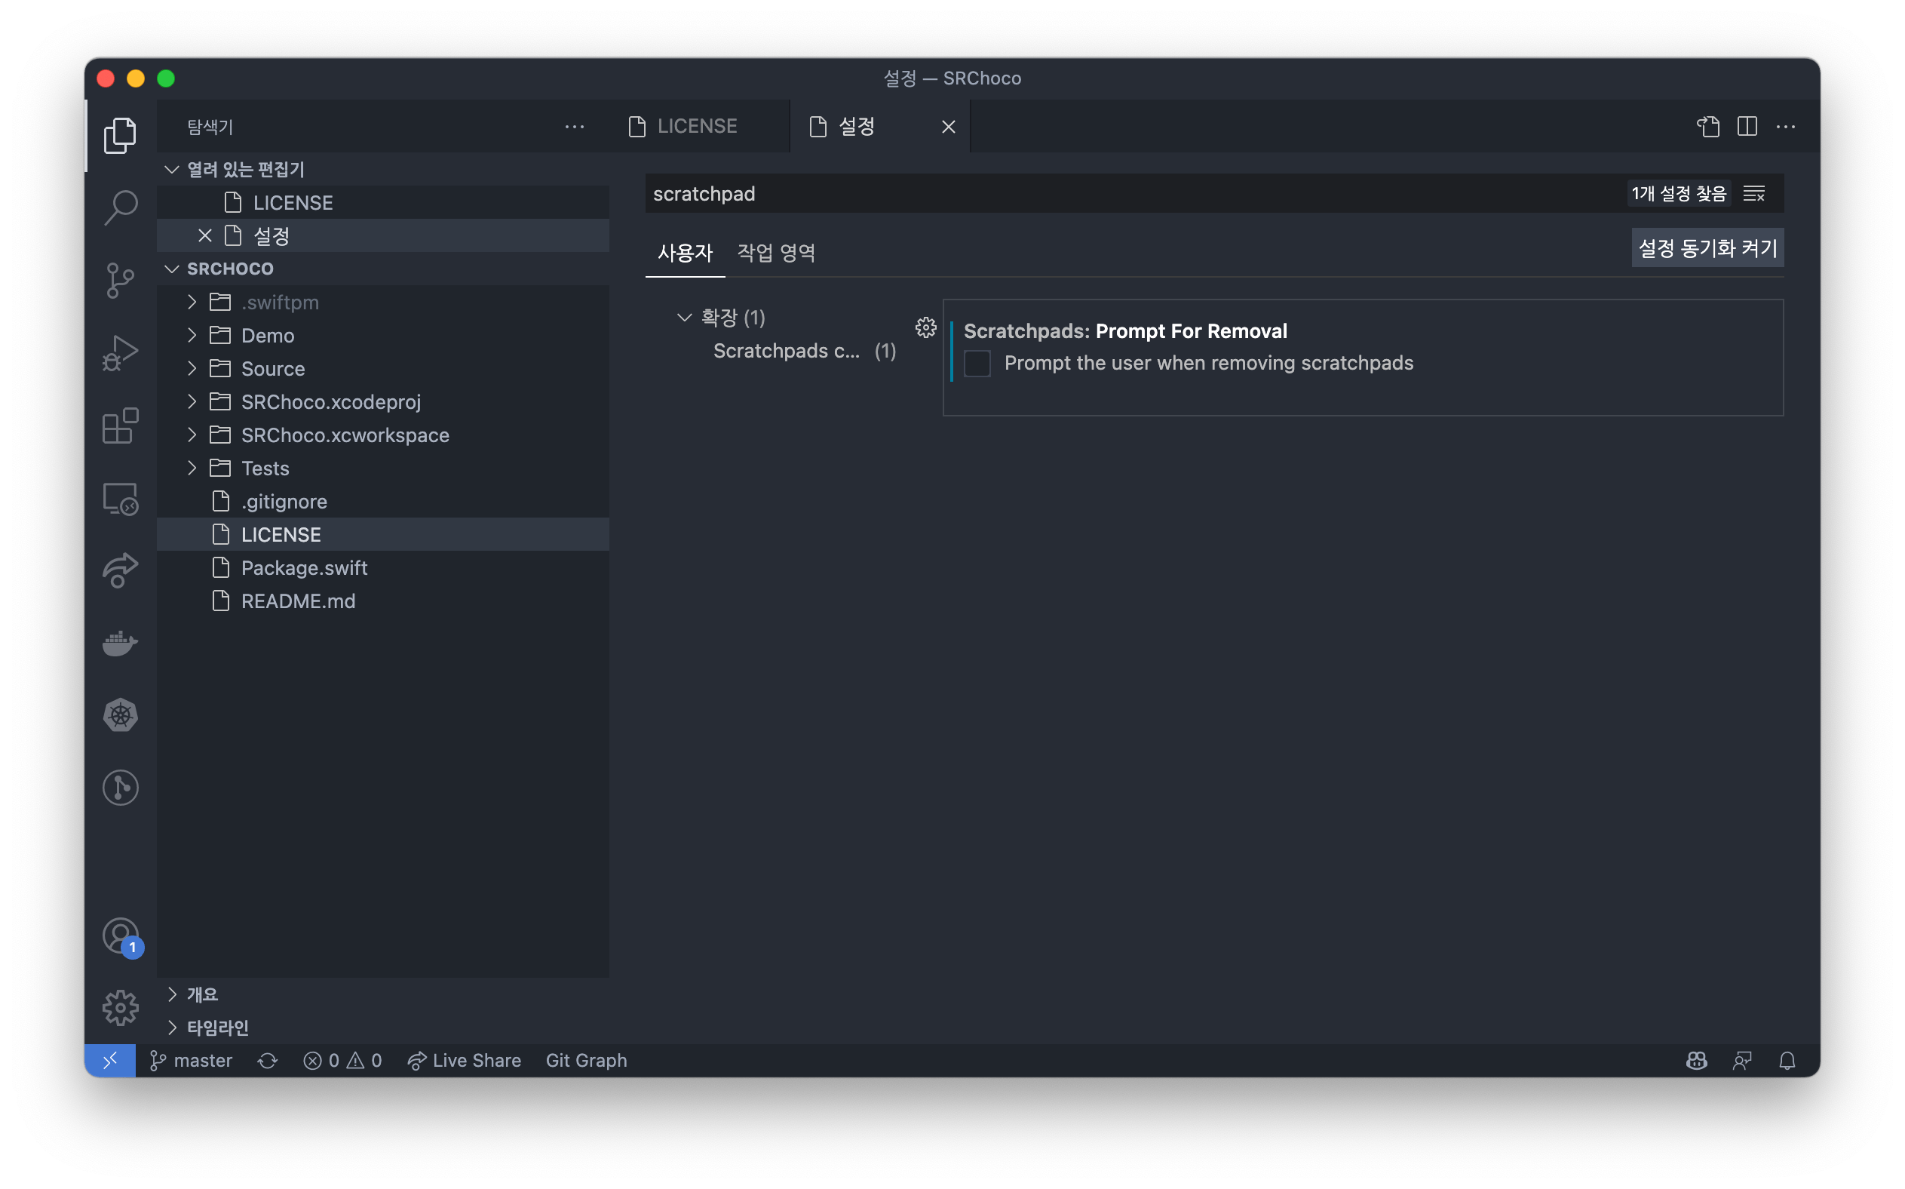Image resolution: width=1905 pixels, height=1189 pixels.
Task: Collapse the 확장 (1) settings group
Action: (x=684, y=318)
